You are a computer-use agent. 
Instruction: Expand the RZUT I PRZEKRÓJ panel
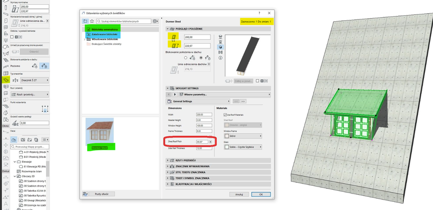(167, 160)
